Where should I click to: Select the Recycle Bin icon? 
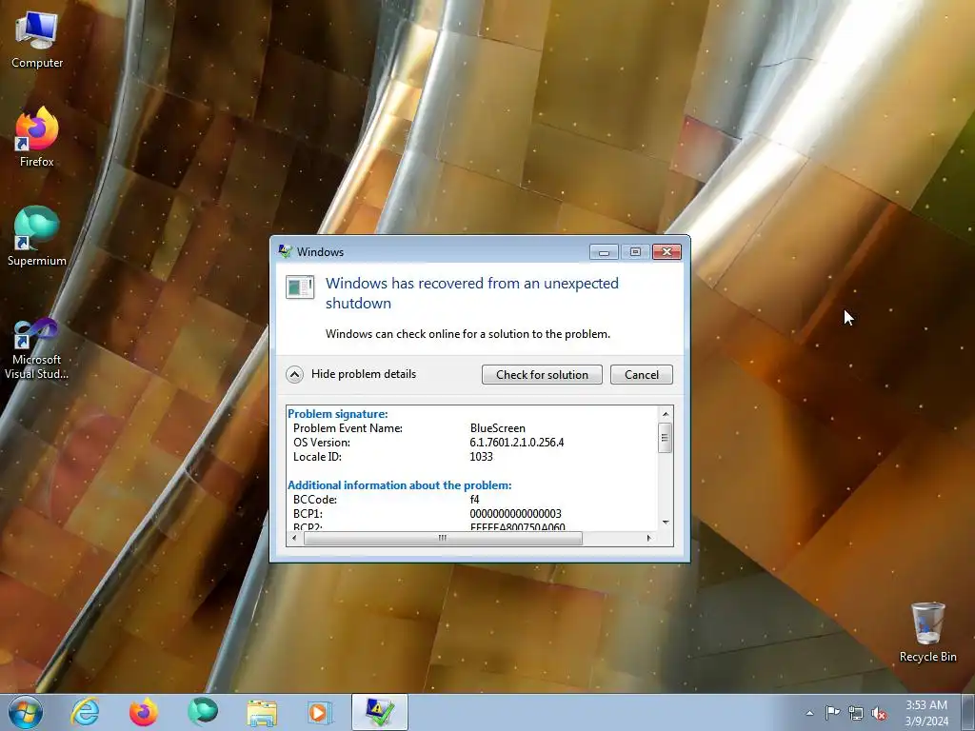pyautogui.click(x=927, y=632)
